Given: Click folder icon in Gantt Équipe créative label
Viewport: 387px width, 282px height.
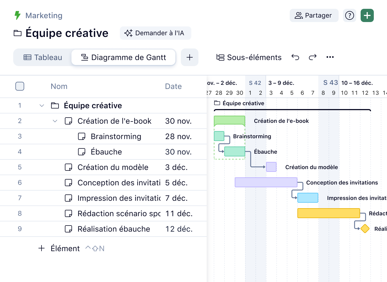Looking at the screenshot, I should click(x=217, y=103).
